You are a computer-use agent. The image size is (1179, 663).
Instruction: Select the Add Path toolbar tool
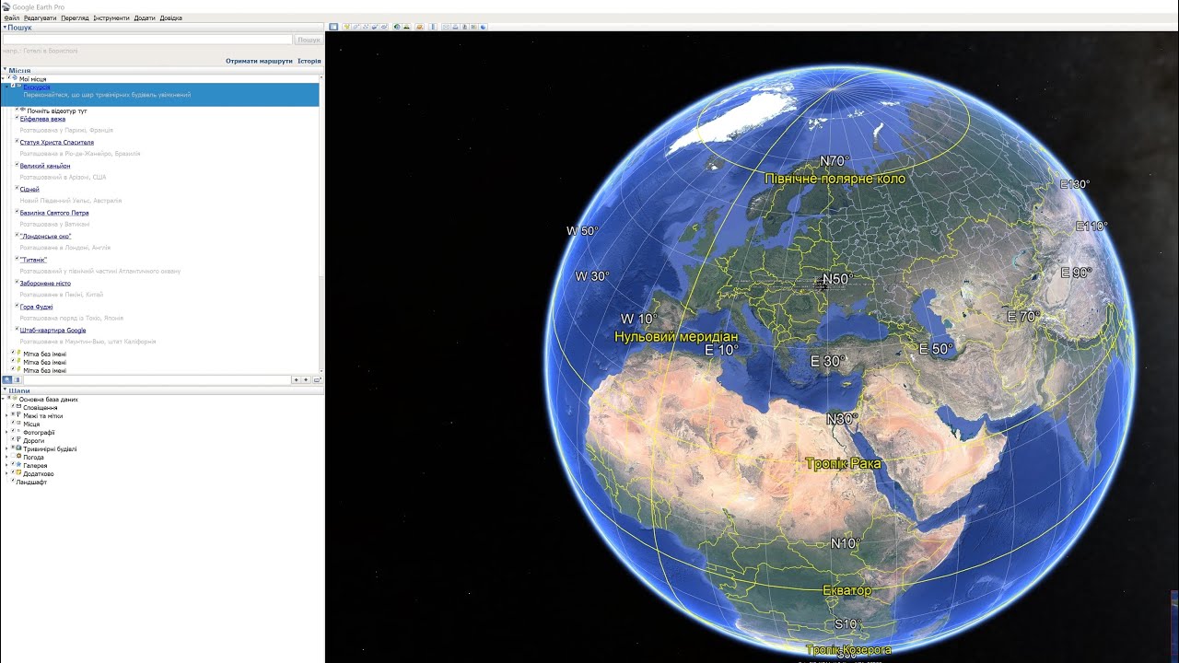[366, 27]
